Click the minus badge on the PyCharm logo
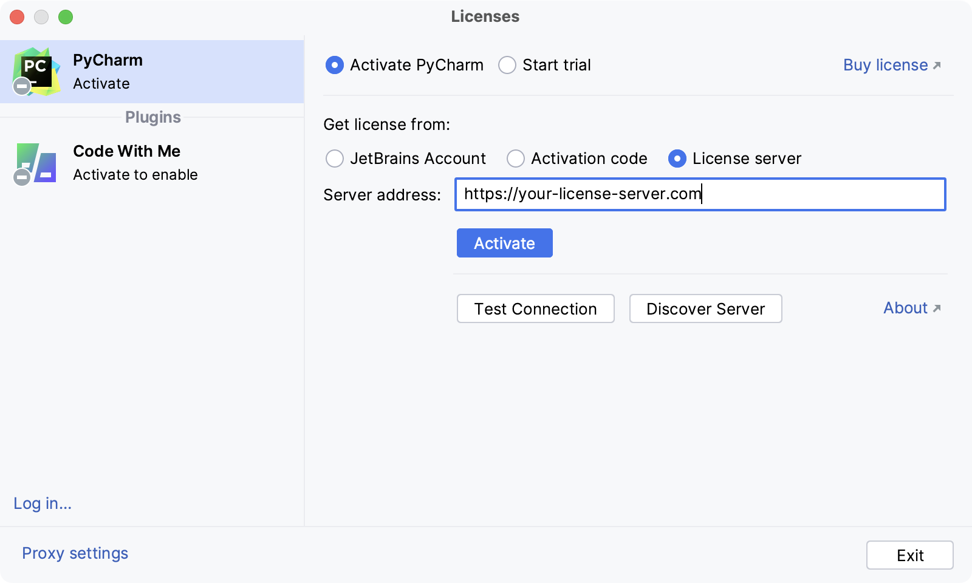Viewport: 972px width, 583px height. [x=21, y=86]
